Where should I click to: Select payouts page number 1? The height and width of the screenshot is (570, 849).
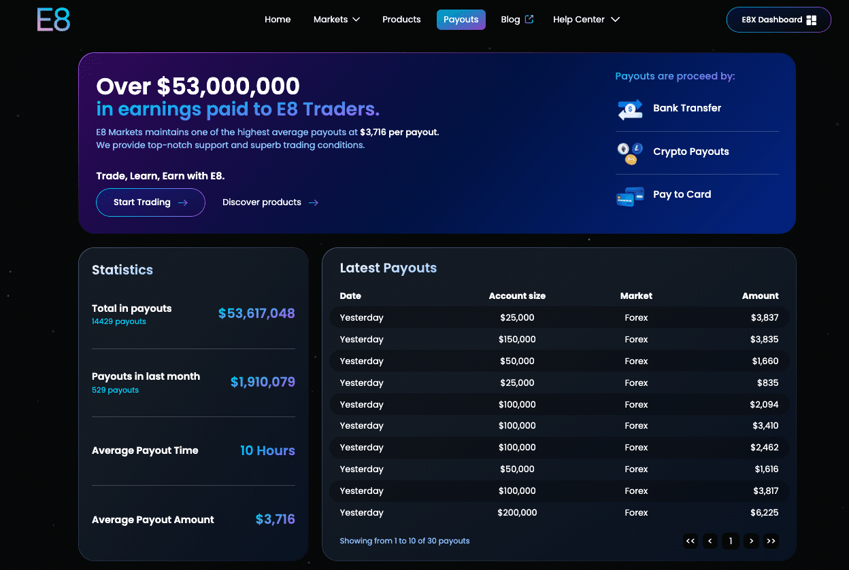(x=731, y=541)
